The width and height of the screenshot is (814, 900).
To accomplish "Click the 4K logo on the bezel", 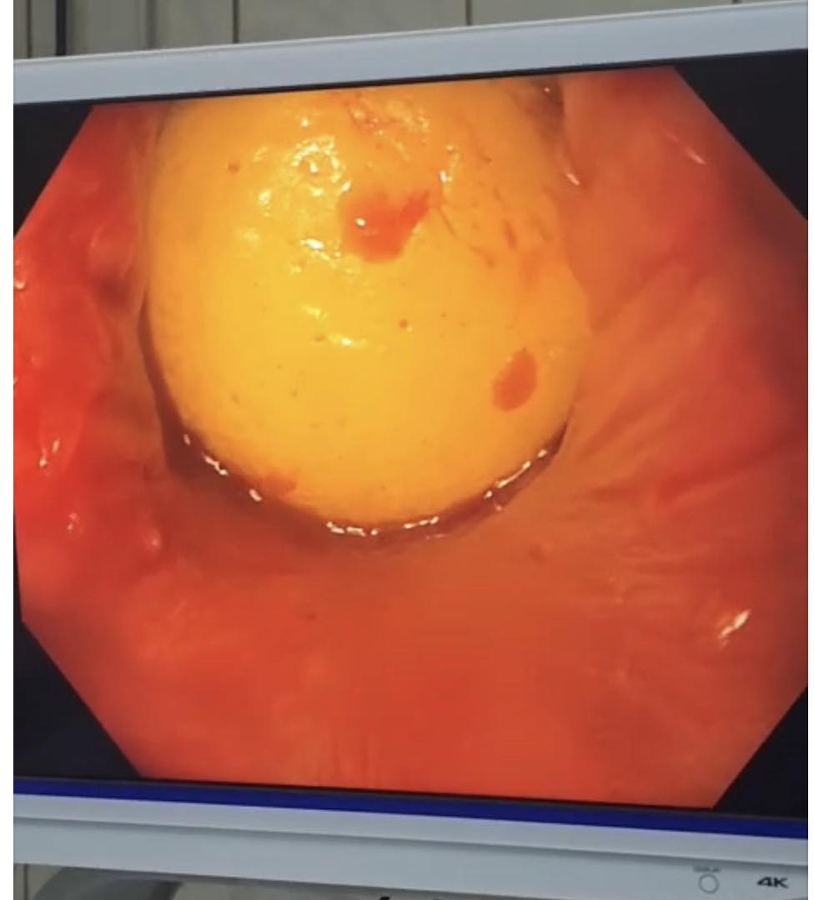I will 772,881.
